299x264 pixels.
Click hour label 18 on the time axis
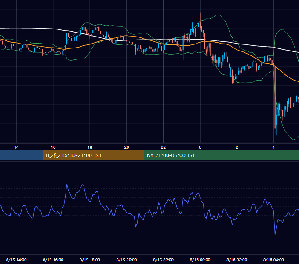click(x=90, y=147)
